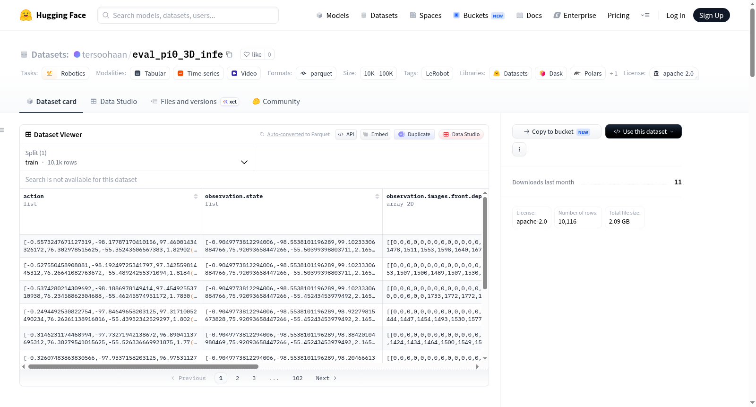Click the sort icon on action column
Screen dimensions: 756x407
pos(196,196)
